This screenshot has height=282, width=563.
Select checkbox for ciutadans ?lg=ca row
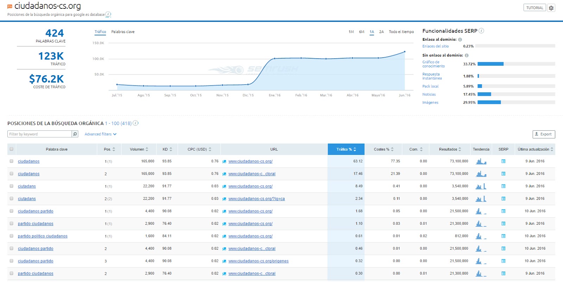click(12, 198)
